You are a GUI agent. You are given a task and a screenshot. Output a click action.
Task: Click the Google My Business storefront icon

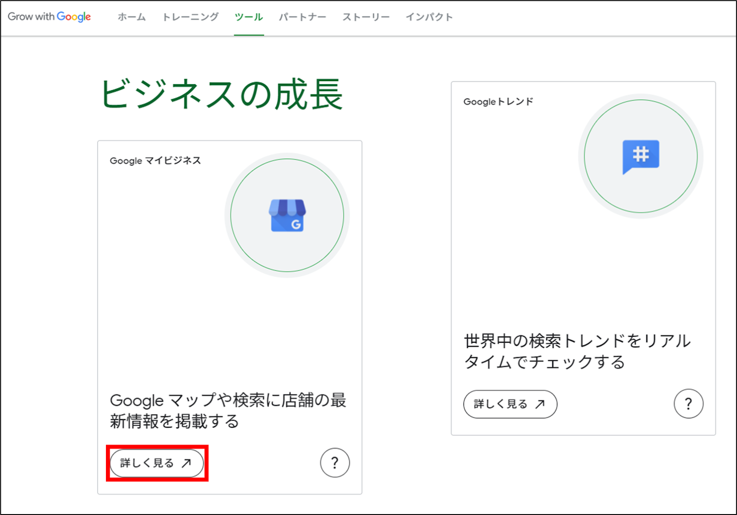pos(287,215)
